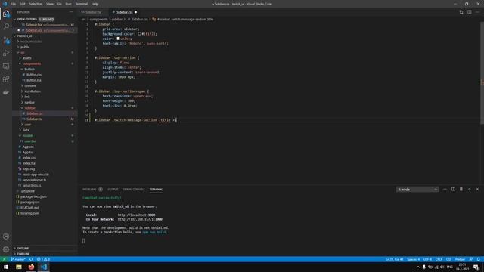This screenshot has width=484, height=272.
Task: Change Spaces: 4 indentation setting
Action: [414, 259]
